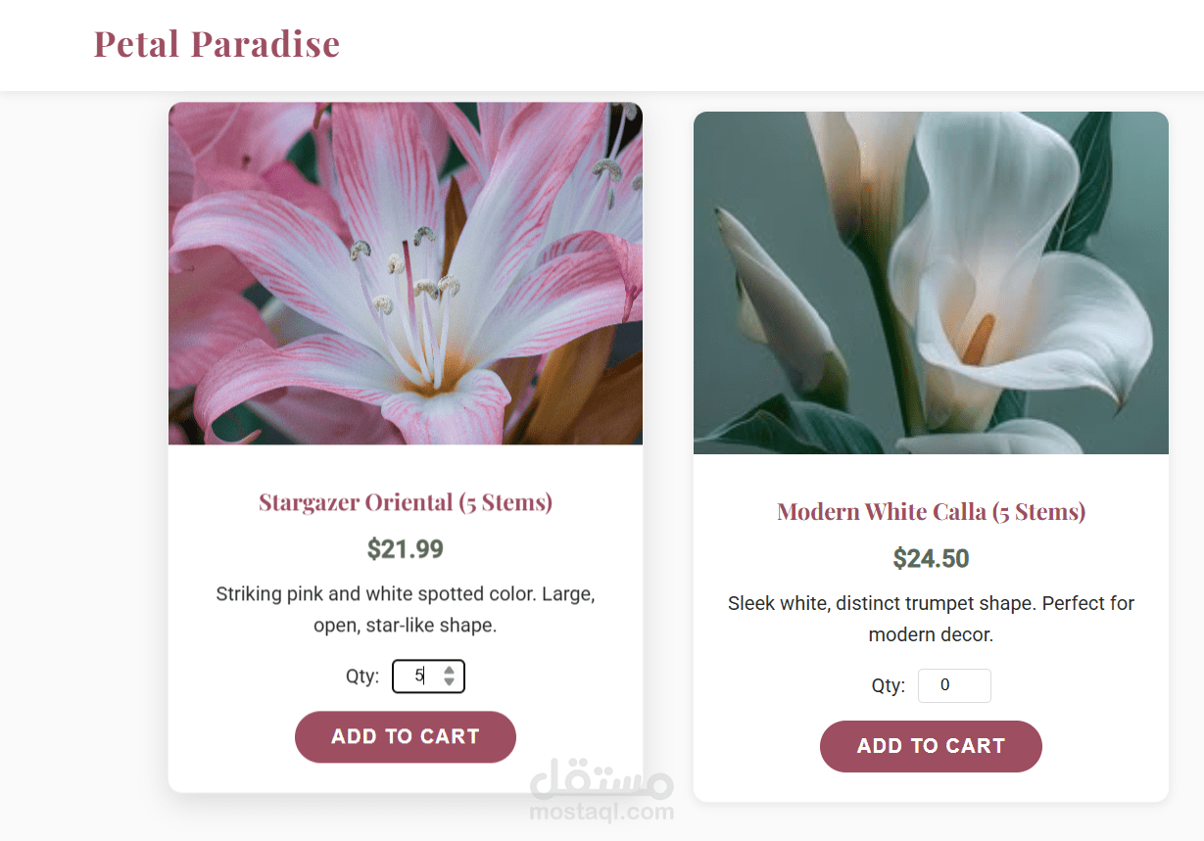Viewport: 1204px width, 841px height.
Task: Click the Petal Paradise site logo
Action: [217, 44]
